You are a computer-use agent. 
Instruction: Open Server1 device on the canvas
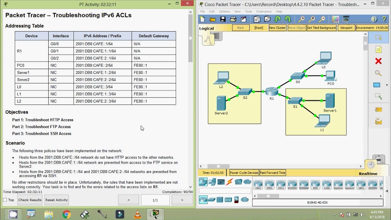pyautogui.click(x=330, y=101)
